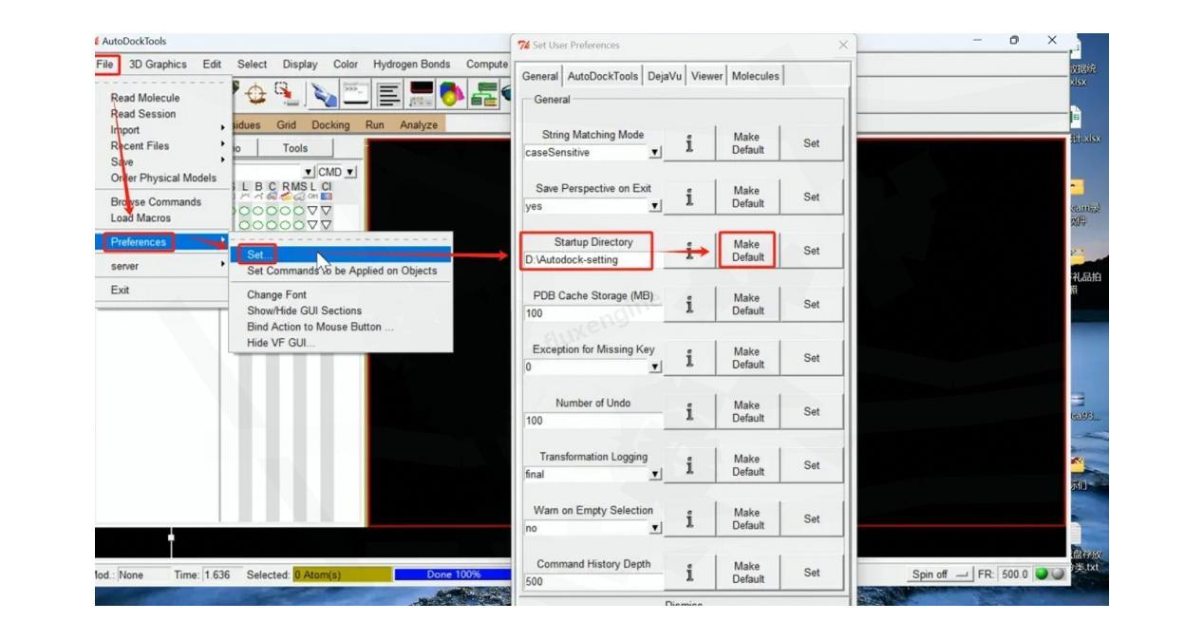Open the server submenu entry
The image size is (1204, 640).
point(163,267)
